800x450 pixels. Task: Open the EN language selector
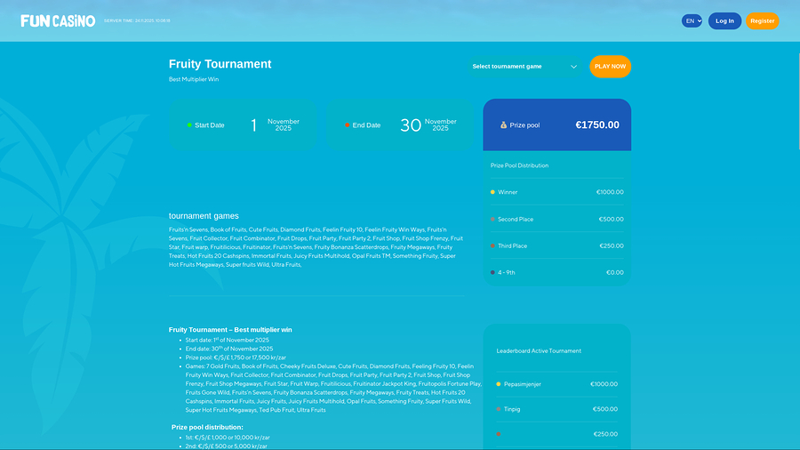click(x=692, y=20)
